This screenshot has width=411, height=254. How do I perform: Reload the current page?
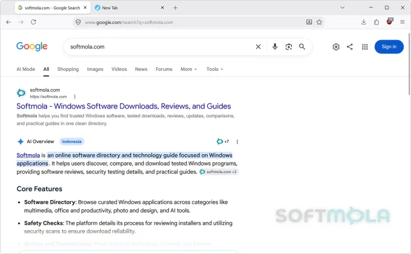pyautogui.click(x=33, y=22)
